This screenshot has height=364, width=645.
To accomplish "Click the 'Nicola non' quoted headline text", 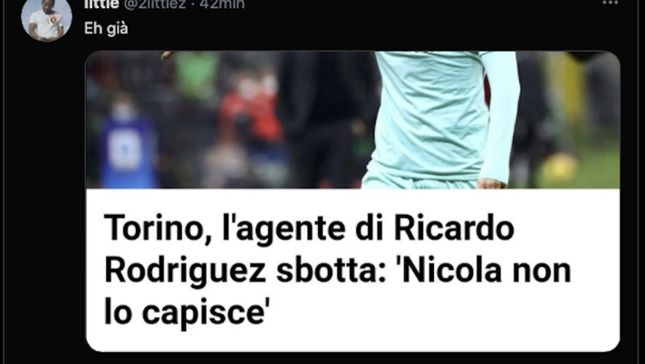I will tap(484, 270).
